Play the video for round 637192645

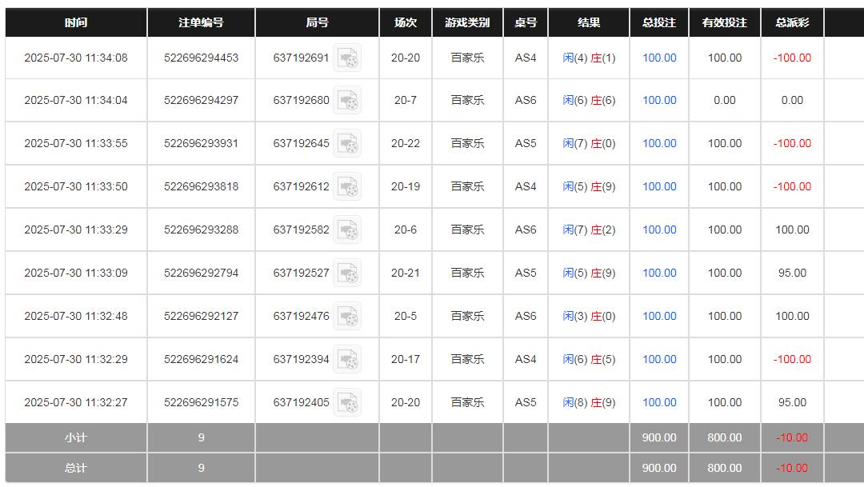(347, 144)
